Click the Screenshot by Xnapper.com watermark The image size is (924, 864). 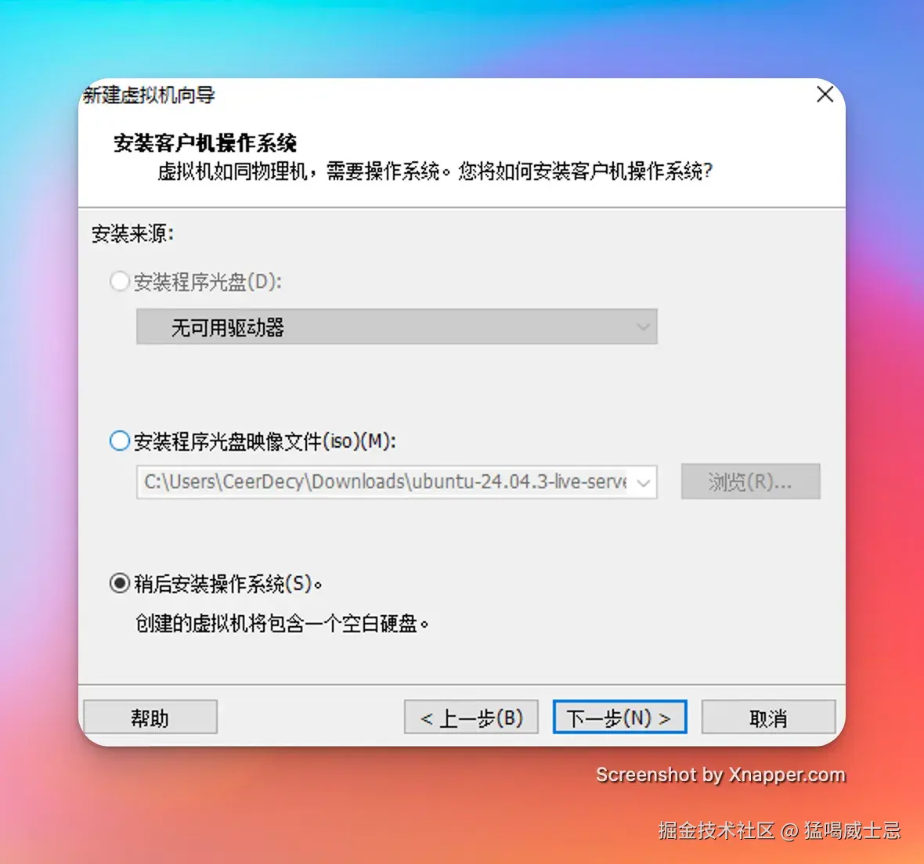[720, 775]
